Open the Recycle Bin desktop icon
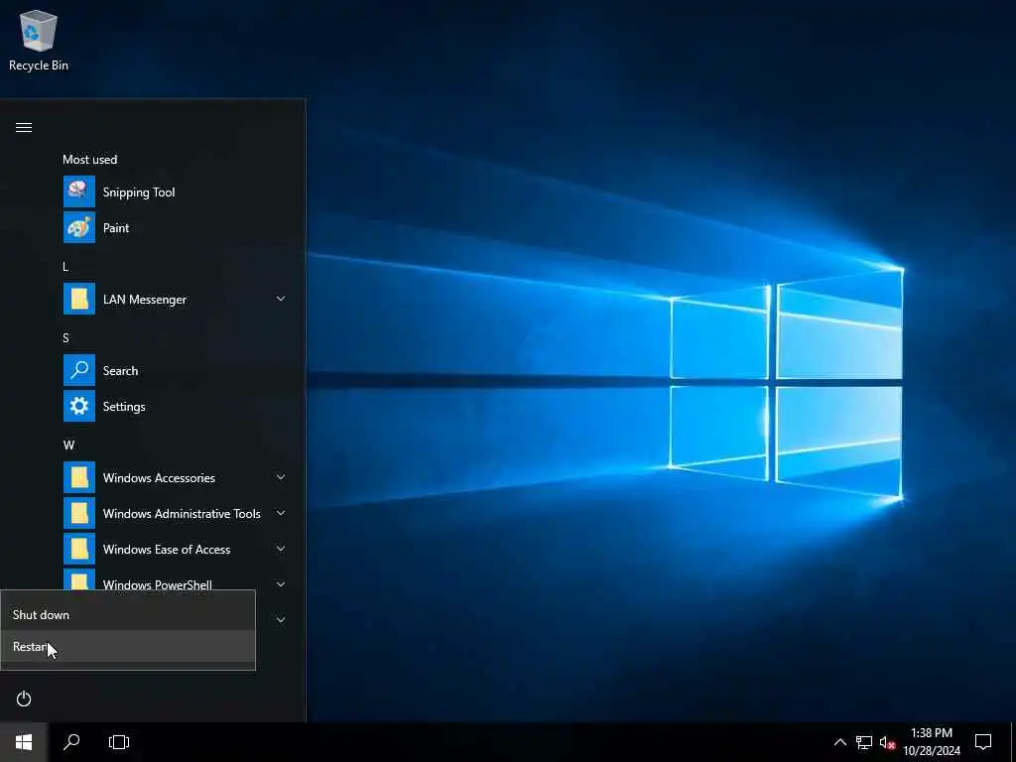The height and width of the screenshot is (762, 1016). coord(39,40)
